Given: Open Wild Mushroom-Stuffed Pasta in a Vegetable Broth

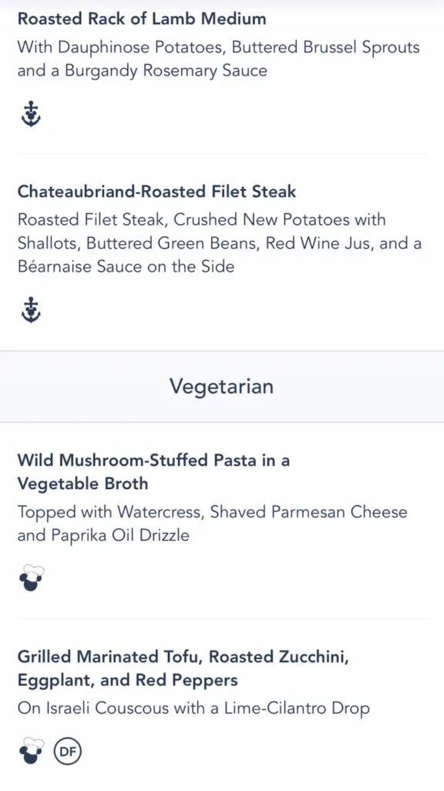Looking at the screenshot, I should 153,472.
